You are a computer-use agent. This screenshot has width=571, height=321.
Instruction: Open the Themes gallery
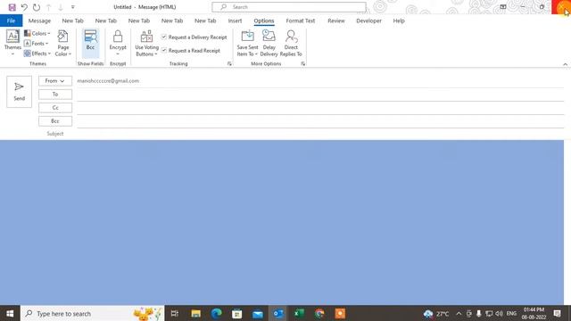[x=12, y=43]
